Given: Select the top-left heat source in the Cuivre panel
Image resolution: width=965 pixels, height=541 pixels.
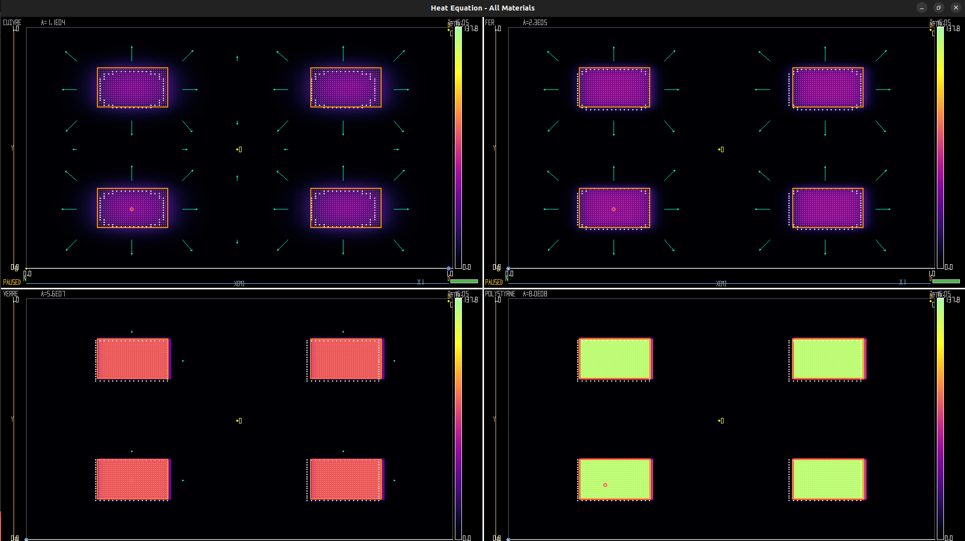Looking at the screenshot, I should pos(133,87).
